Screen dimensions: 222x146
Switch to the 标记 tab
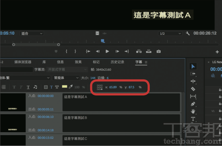point(96,62)
